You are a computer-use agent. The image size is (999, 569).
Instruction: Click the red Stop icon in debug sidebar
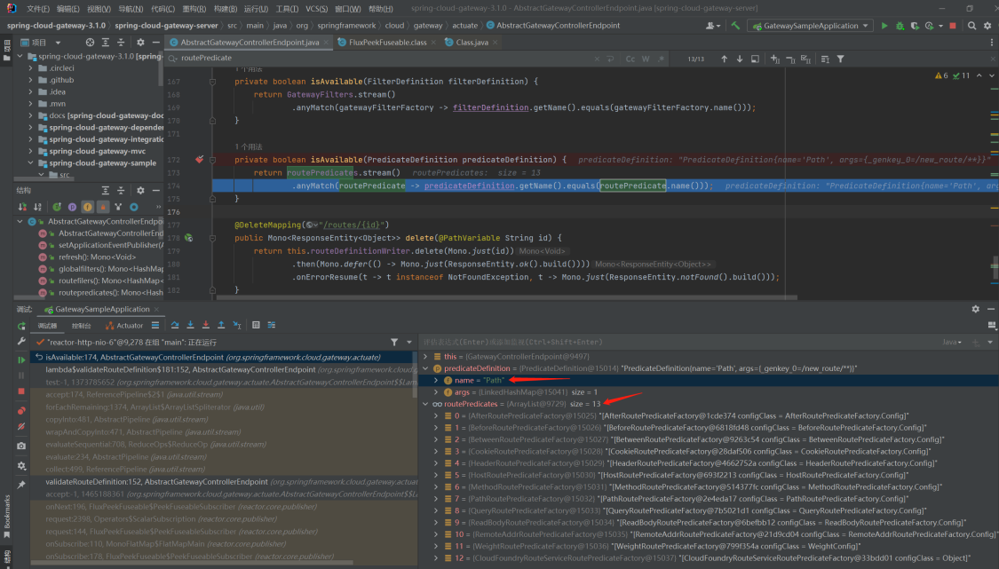pos(21,391)
